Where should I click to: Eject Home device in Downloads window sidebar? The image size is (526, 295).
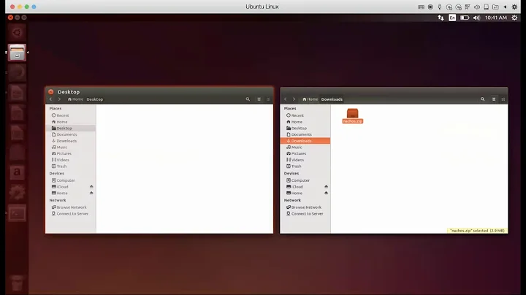326,193
